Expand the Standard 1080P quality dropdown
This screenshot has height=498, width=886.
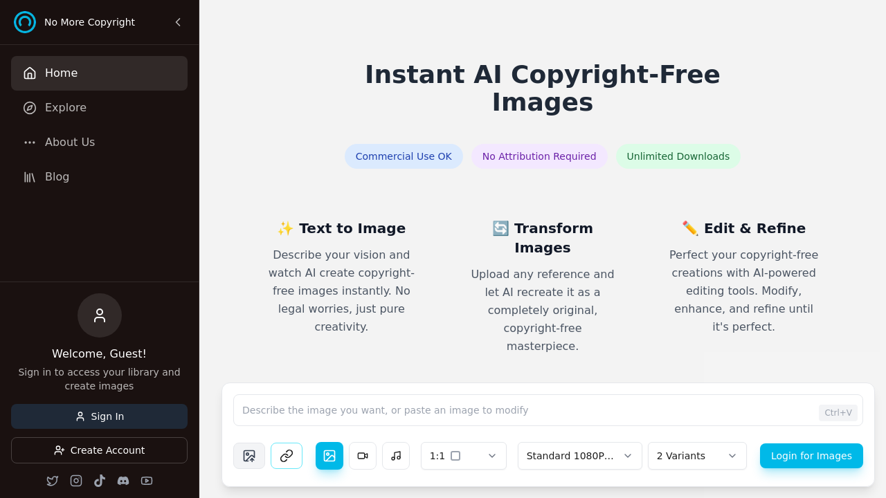pos(579,456)
